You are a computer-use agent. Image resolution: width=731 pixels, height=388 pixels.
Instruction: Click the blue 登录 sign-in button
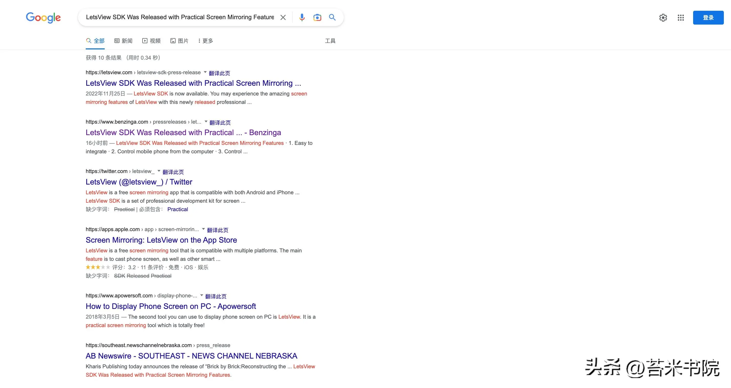708,18
